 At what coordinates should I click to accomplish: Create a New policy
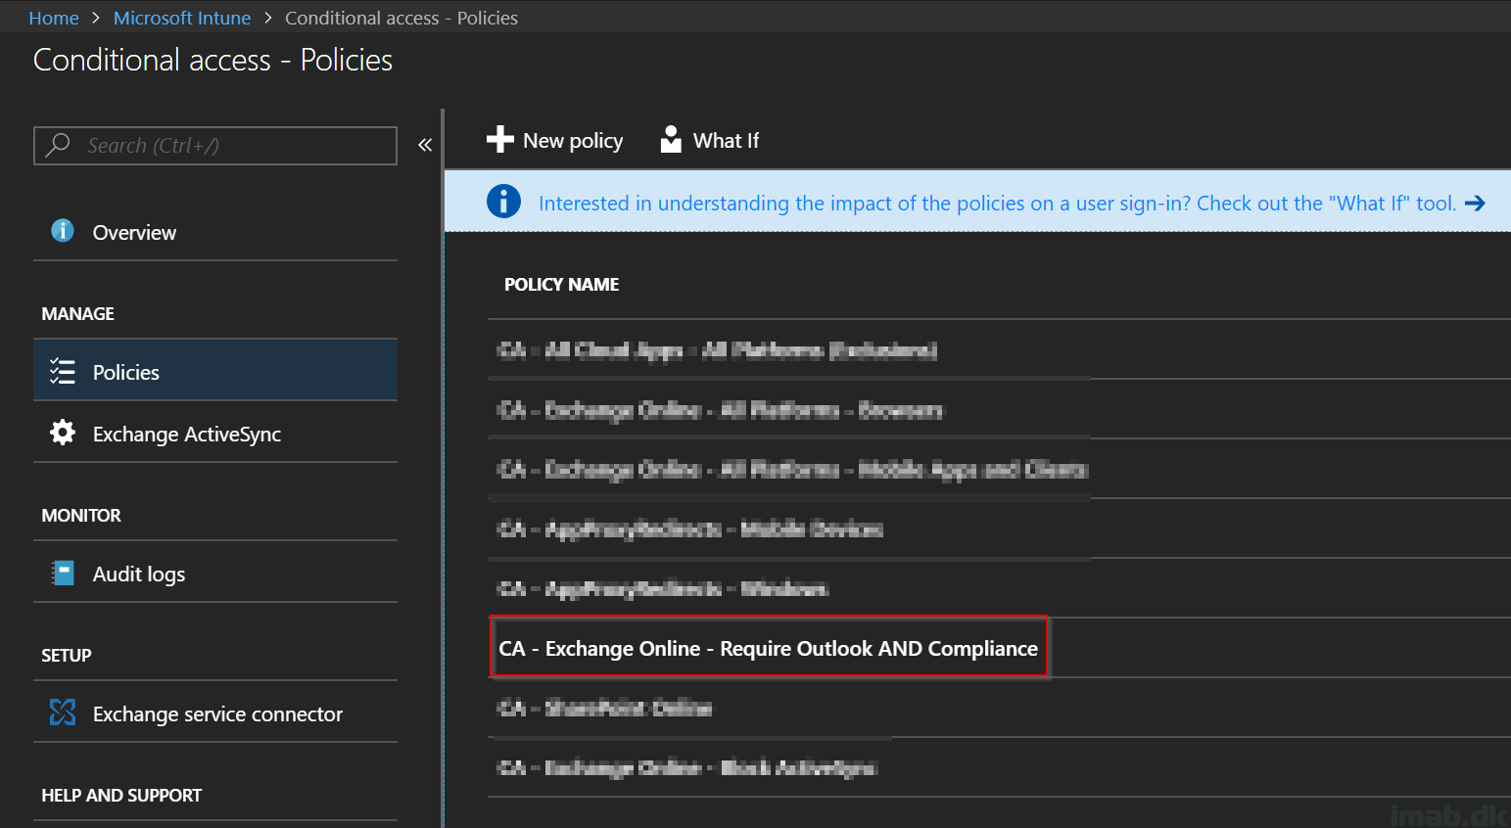(x=554, y=140)
